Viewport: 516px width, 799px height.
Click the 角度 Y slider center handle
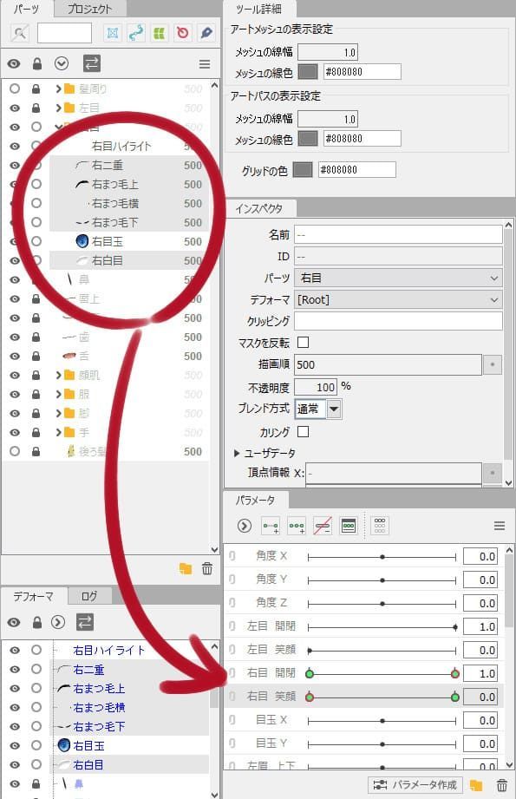(x=382, y=580)
